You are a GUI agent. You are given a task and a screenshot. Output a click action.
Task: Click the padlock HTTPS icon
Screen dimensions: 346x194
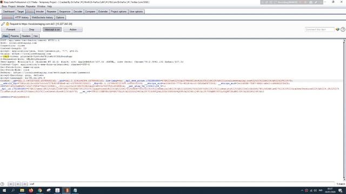(7, 24)
